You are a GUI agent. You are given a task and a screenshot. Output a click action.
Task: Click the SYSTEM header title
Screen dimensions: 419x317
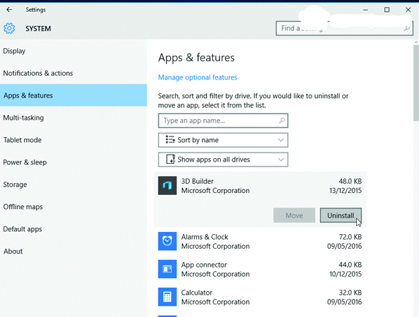pos(38,29)
